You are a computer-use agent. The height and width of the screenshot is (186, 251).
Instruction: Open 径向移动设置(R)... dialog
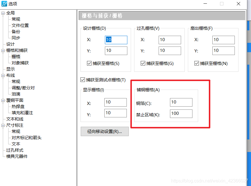105,131
